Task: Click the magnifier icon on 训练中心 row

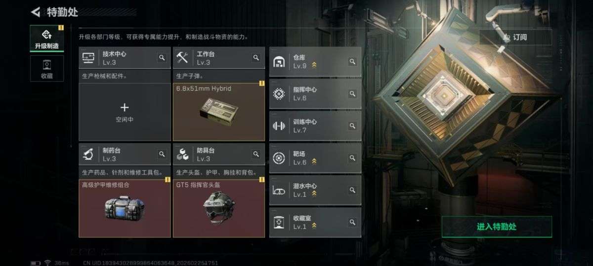Action: 352,126
